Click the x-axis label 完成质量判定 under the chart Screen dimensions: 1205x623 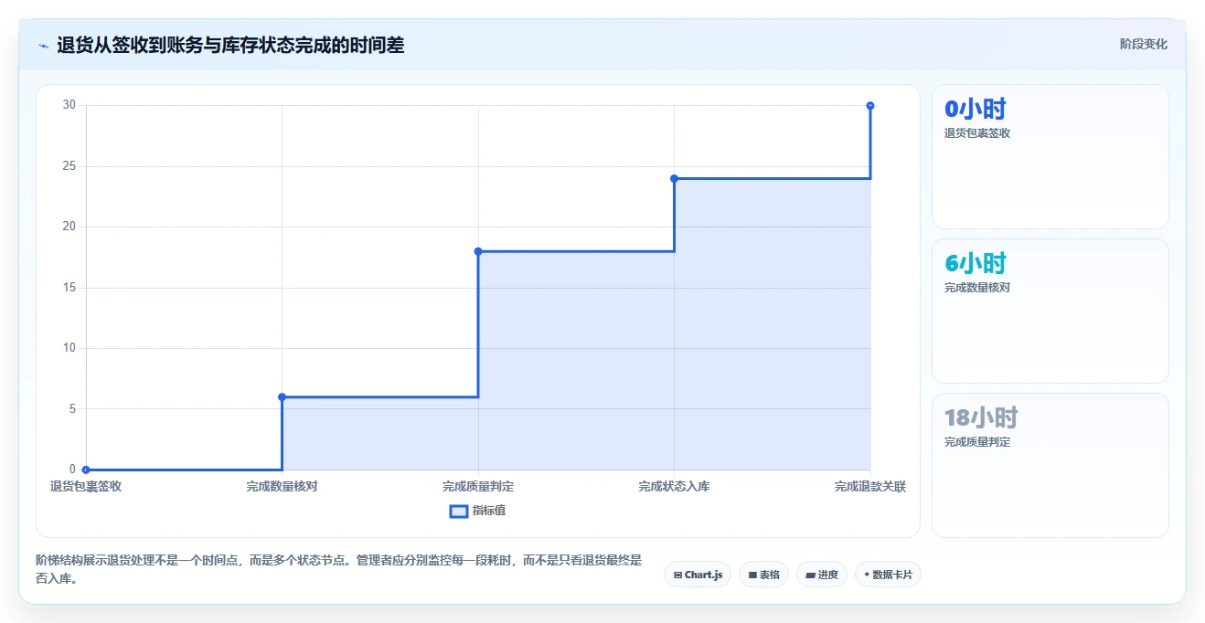[x=478, y=487]
